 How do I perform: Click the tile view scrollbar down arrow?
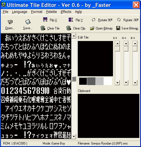[x=74, y=137]
